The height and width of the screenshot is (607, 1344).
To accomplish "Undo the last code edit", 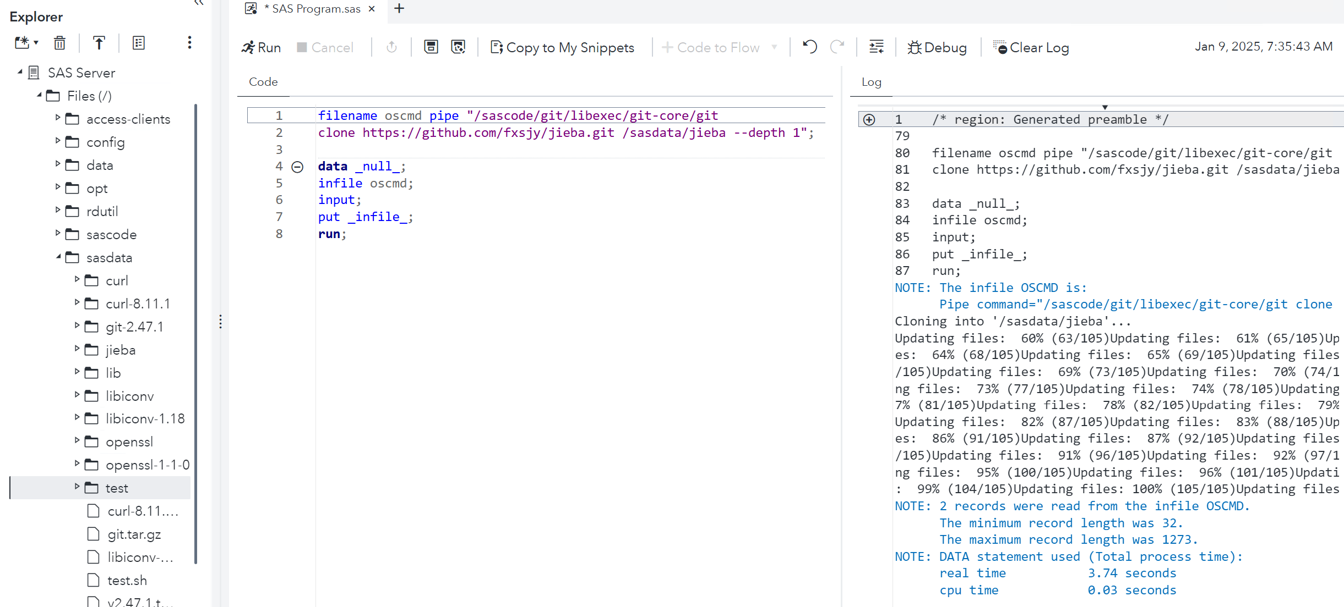I will click(809, 47).
